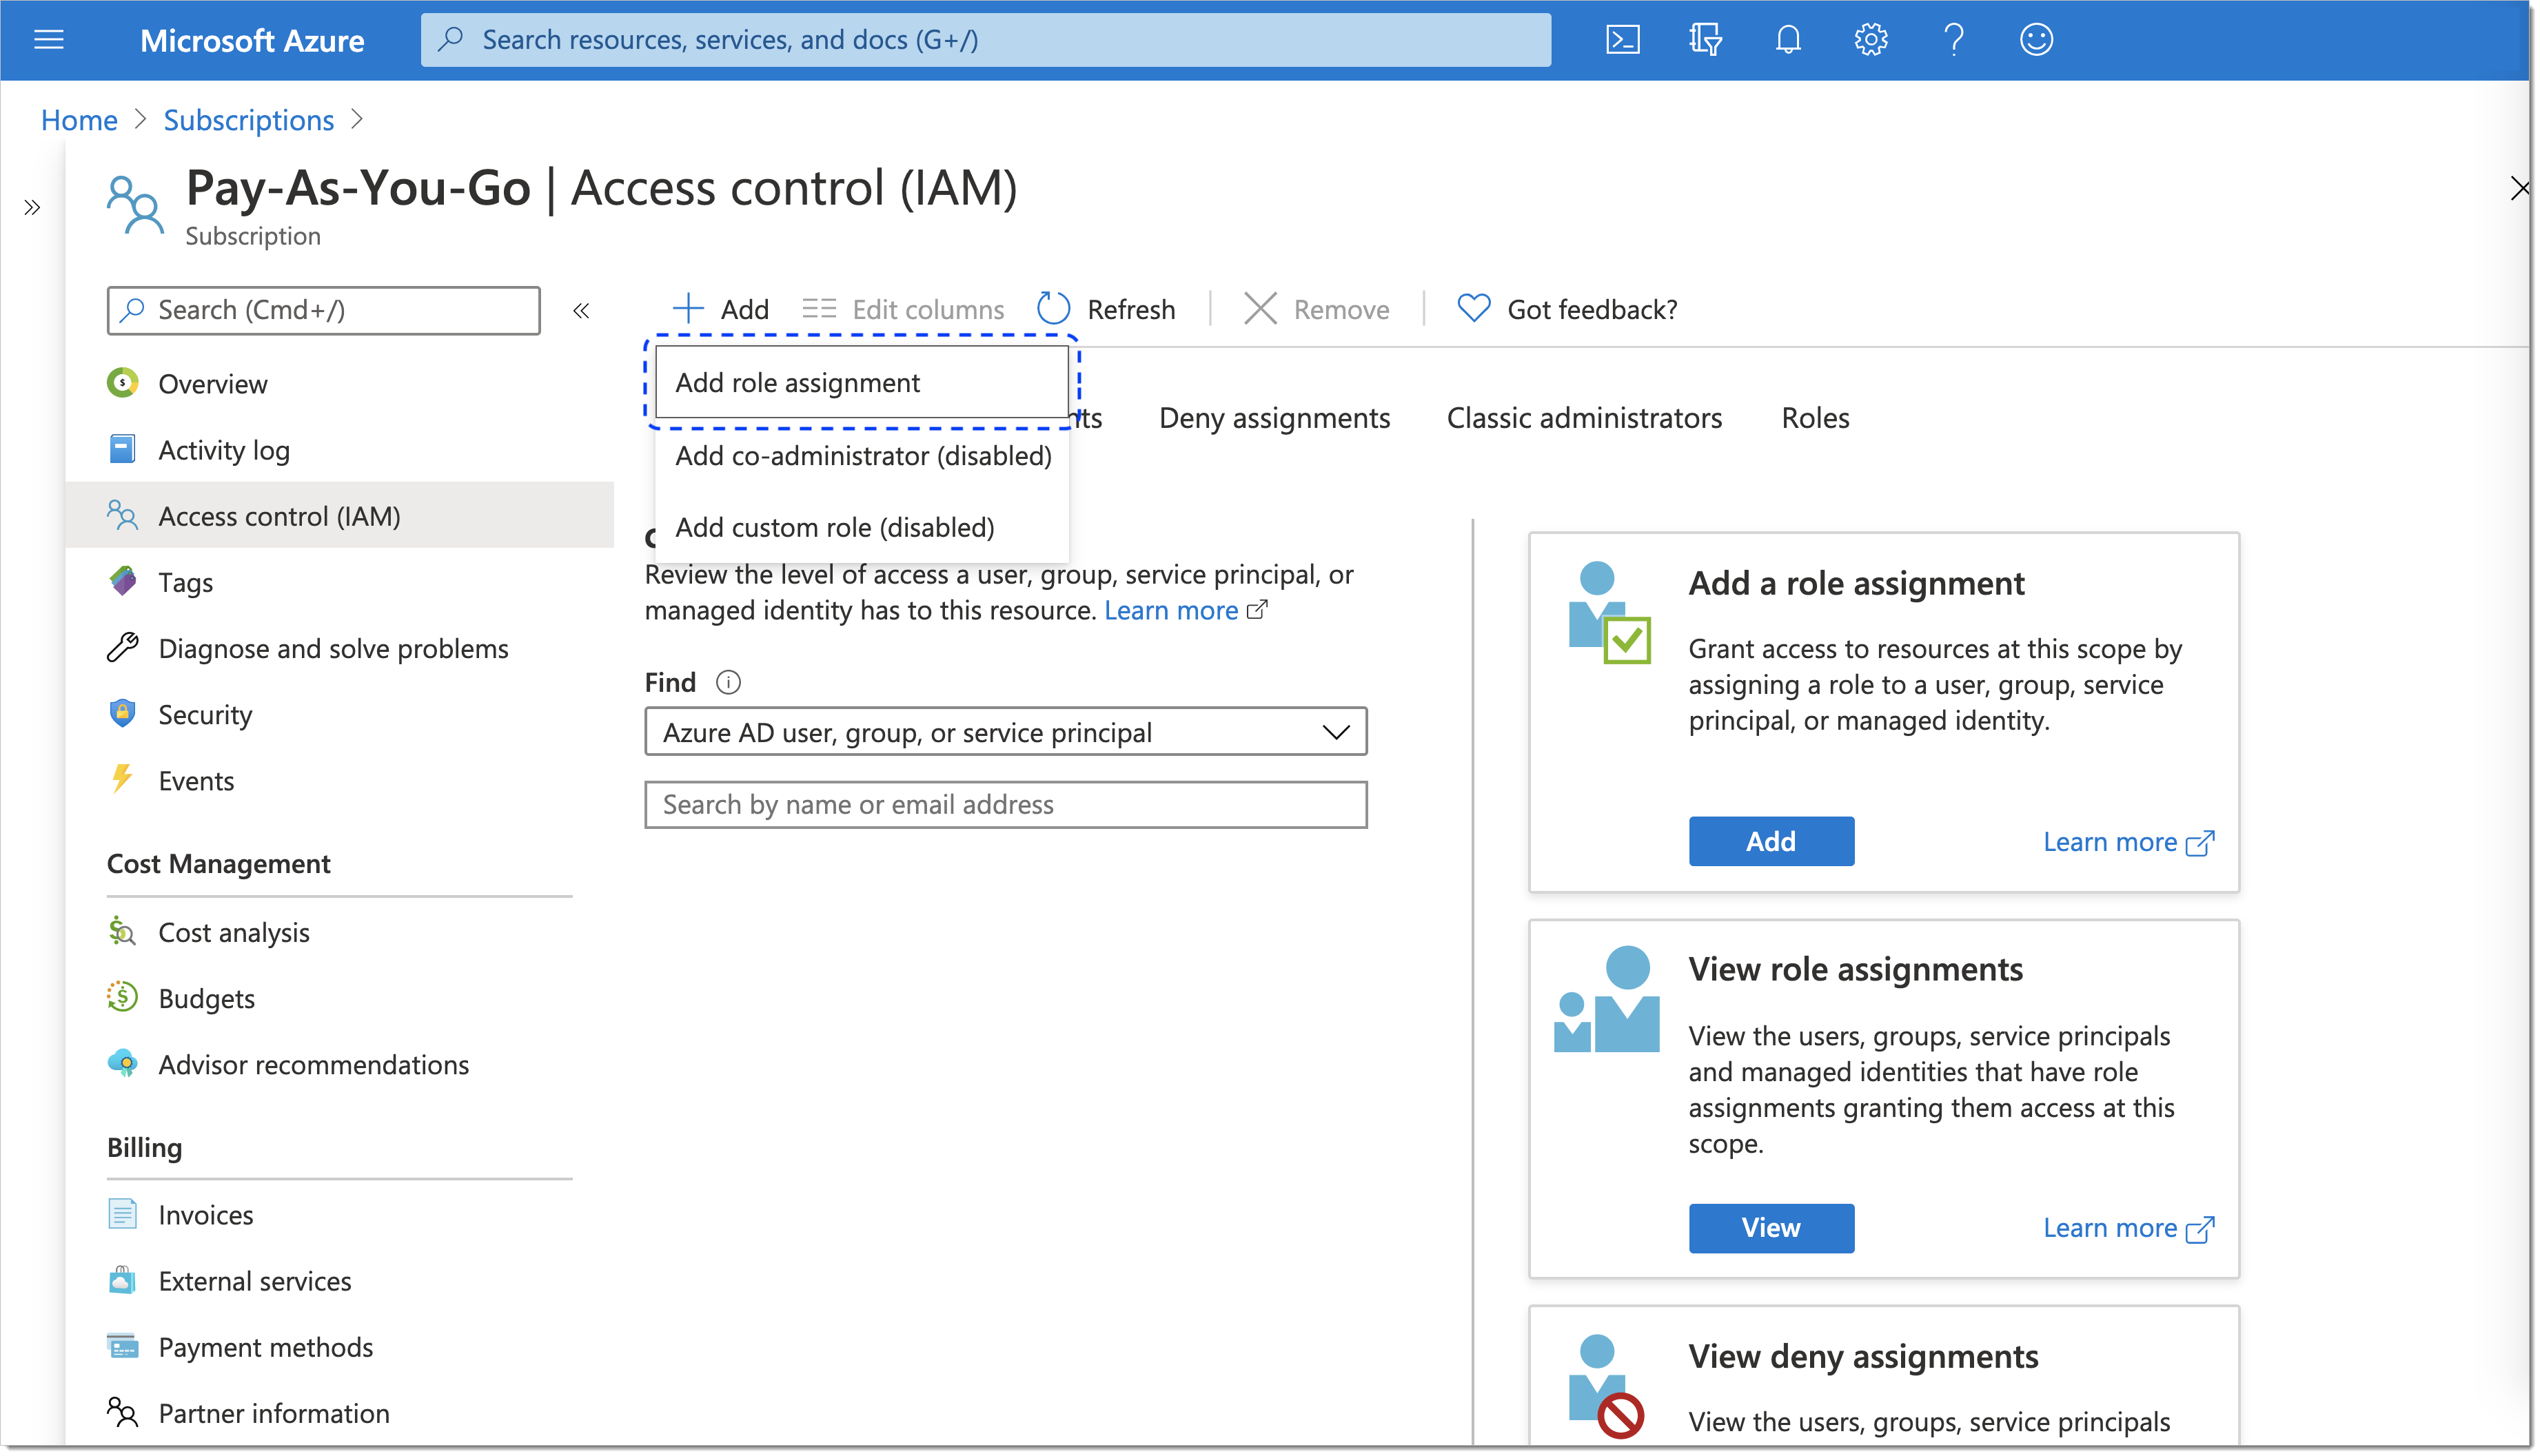Open Invoices menu item
The height and width of the screenshot is (1456, 2540).
coord(340,1215)
